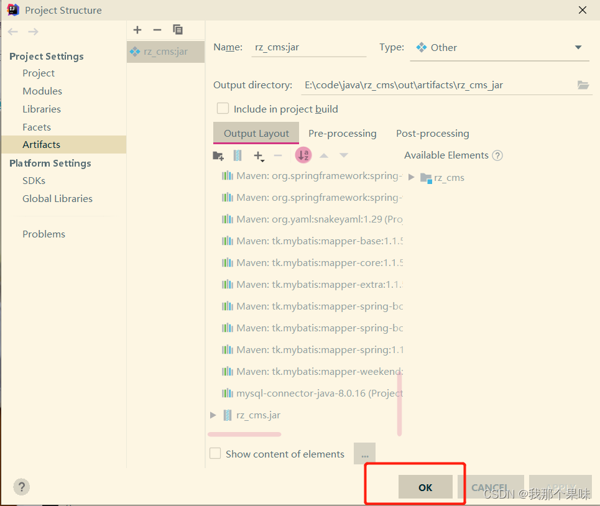Toggle Show content of elements checkbox
Screen dimensions: 600x506
coord(215,454)
